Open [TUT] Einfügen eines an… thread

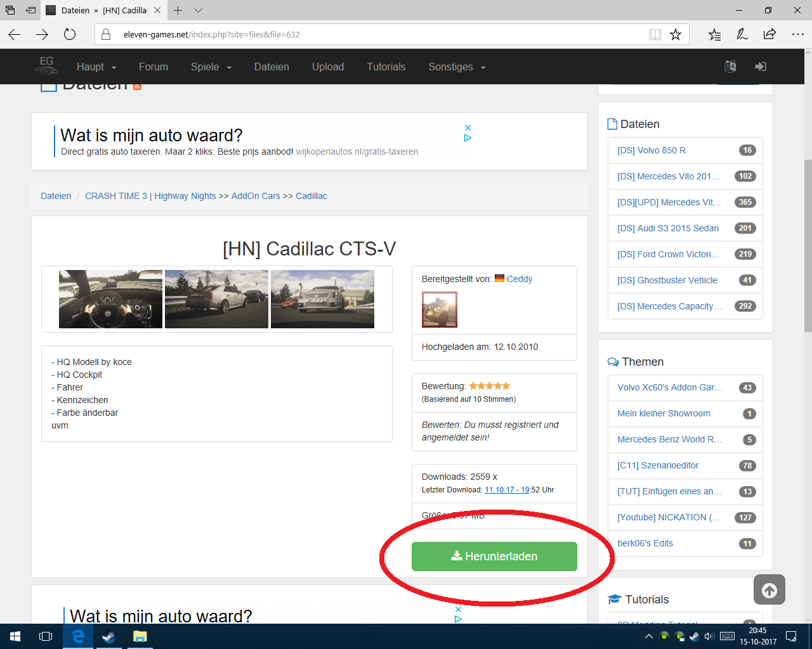pos(670,491)
